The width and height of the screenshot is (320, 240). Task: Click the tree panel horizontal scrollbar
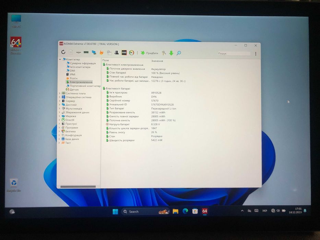78,187
